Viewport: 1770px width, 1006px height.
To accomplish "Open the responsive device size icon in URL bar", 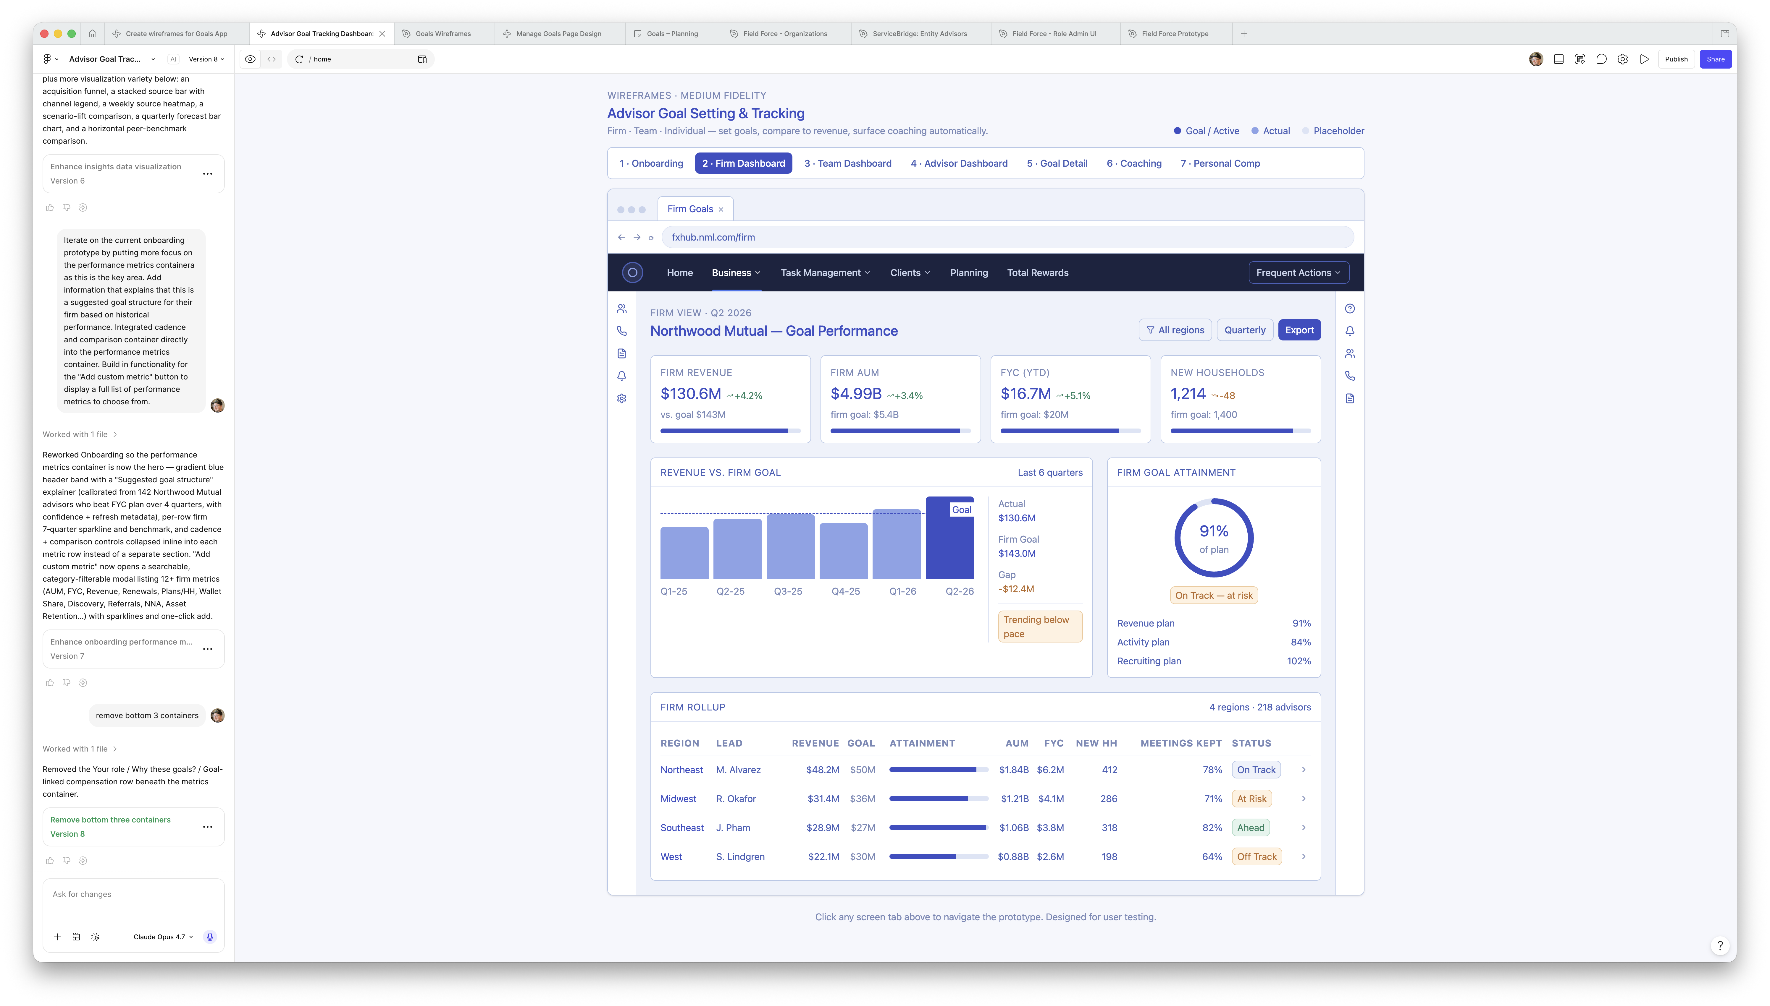I will (x=422, y=59).
